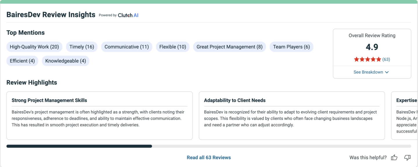Image resolution: width=418 pixels, height=167 pixels.
Task: Choose the Communicative (11) tag
Action: coord(127,47)
